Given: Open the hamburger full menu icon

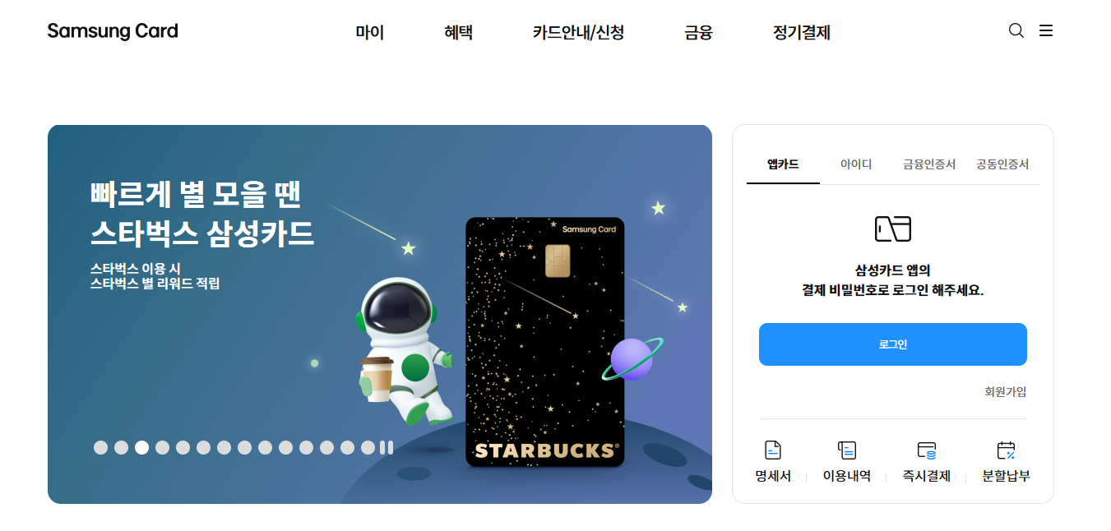Looking at the screenshot, I should [x=1046, y=31].
